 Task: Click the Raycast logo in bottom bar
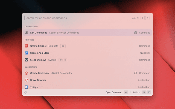click(26, 92)
